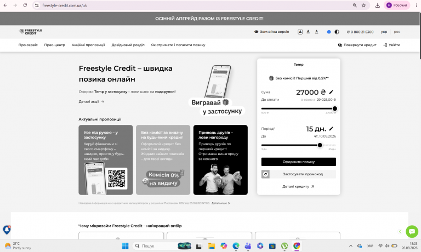Viewport: 421px width, 252px height.
Task: Open the green chat widget
Action: (x=412, y=231)
